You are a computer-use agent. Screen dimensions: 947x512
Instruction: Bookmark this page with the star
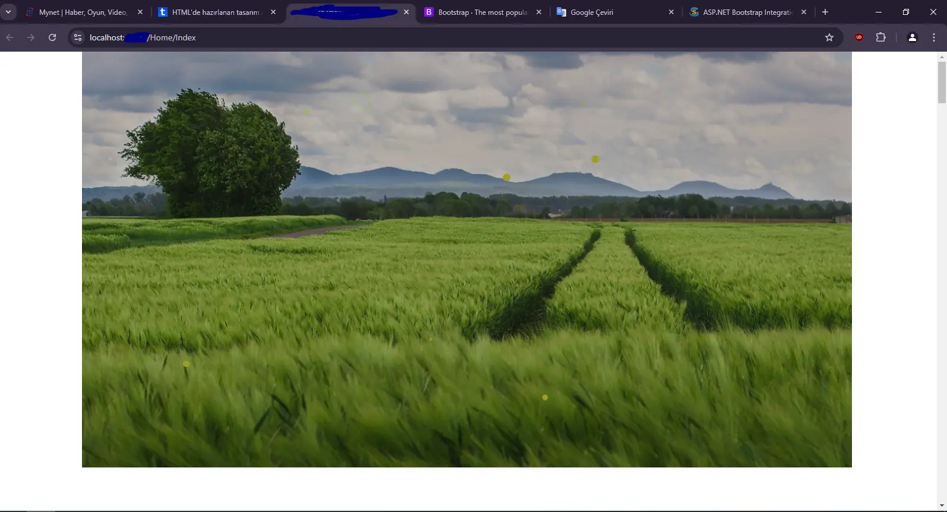coord(829,37)
